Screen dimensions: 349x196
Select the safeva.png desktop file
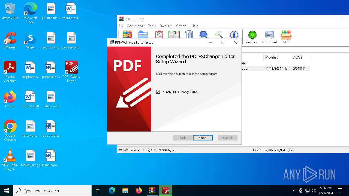tap(51, 99)
